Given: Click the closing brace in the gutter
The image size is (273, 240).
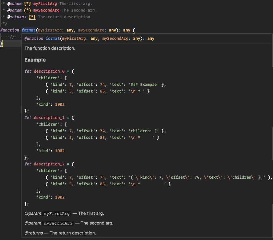Looking at the screenshot, I should (2, 43).
